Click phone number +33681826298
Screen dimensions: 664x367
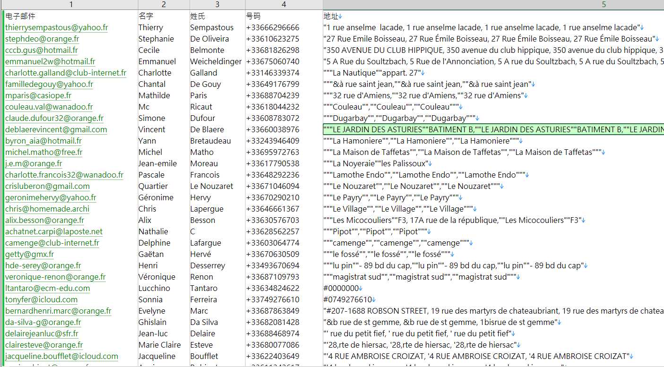[x=273, y=50]
